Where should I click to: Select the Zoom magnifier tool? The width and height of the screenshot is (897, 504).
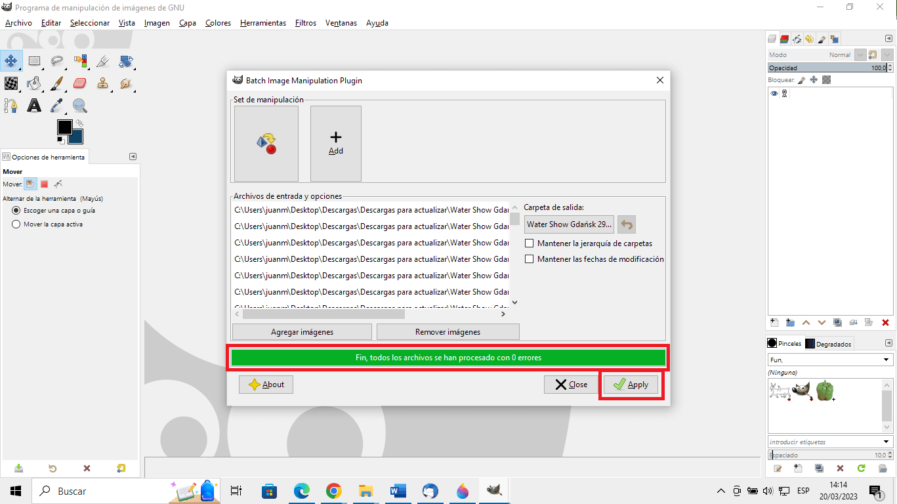coord(80,105)
